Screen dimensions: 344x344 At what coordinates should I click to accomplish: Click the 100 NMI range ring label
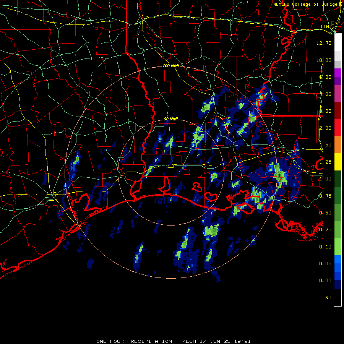pyautogui.click(x=171, y=66)
